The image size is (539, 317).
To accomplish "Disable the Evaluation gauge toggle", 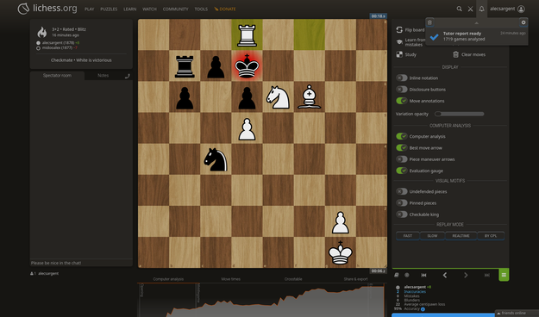I will tap(402, 171).
